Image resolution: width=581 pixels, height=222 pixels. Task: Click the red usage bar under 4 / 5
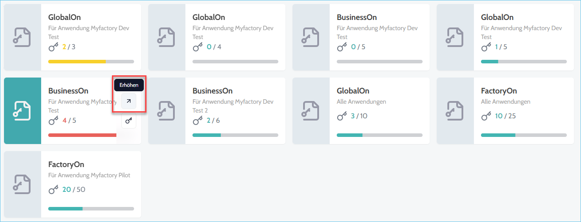(x=83, y=135)
